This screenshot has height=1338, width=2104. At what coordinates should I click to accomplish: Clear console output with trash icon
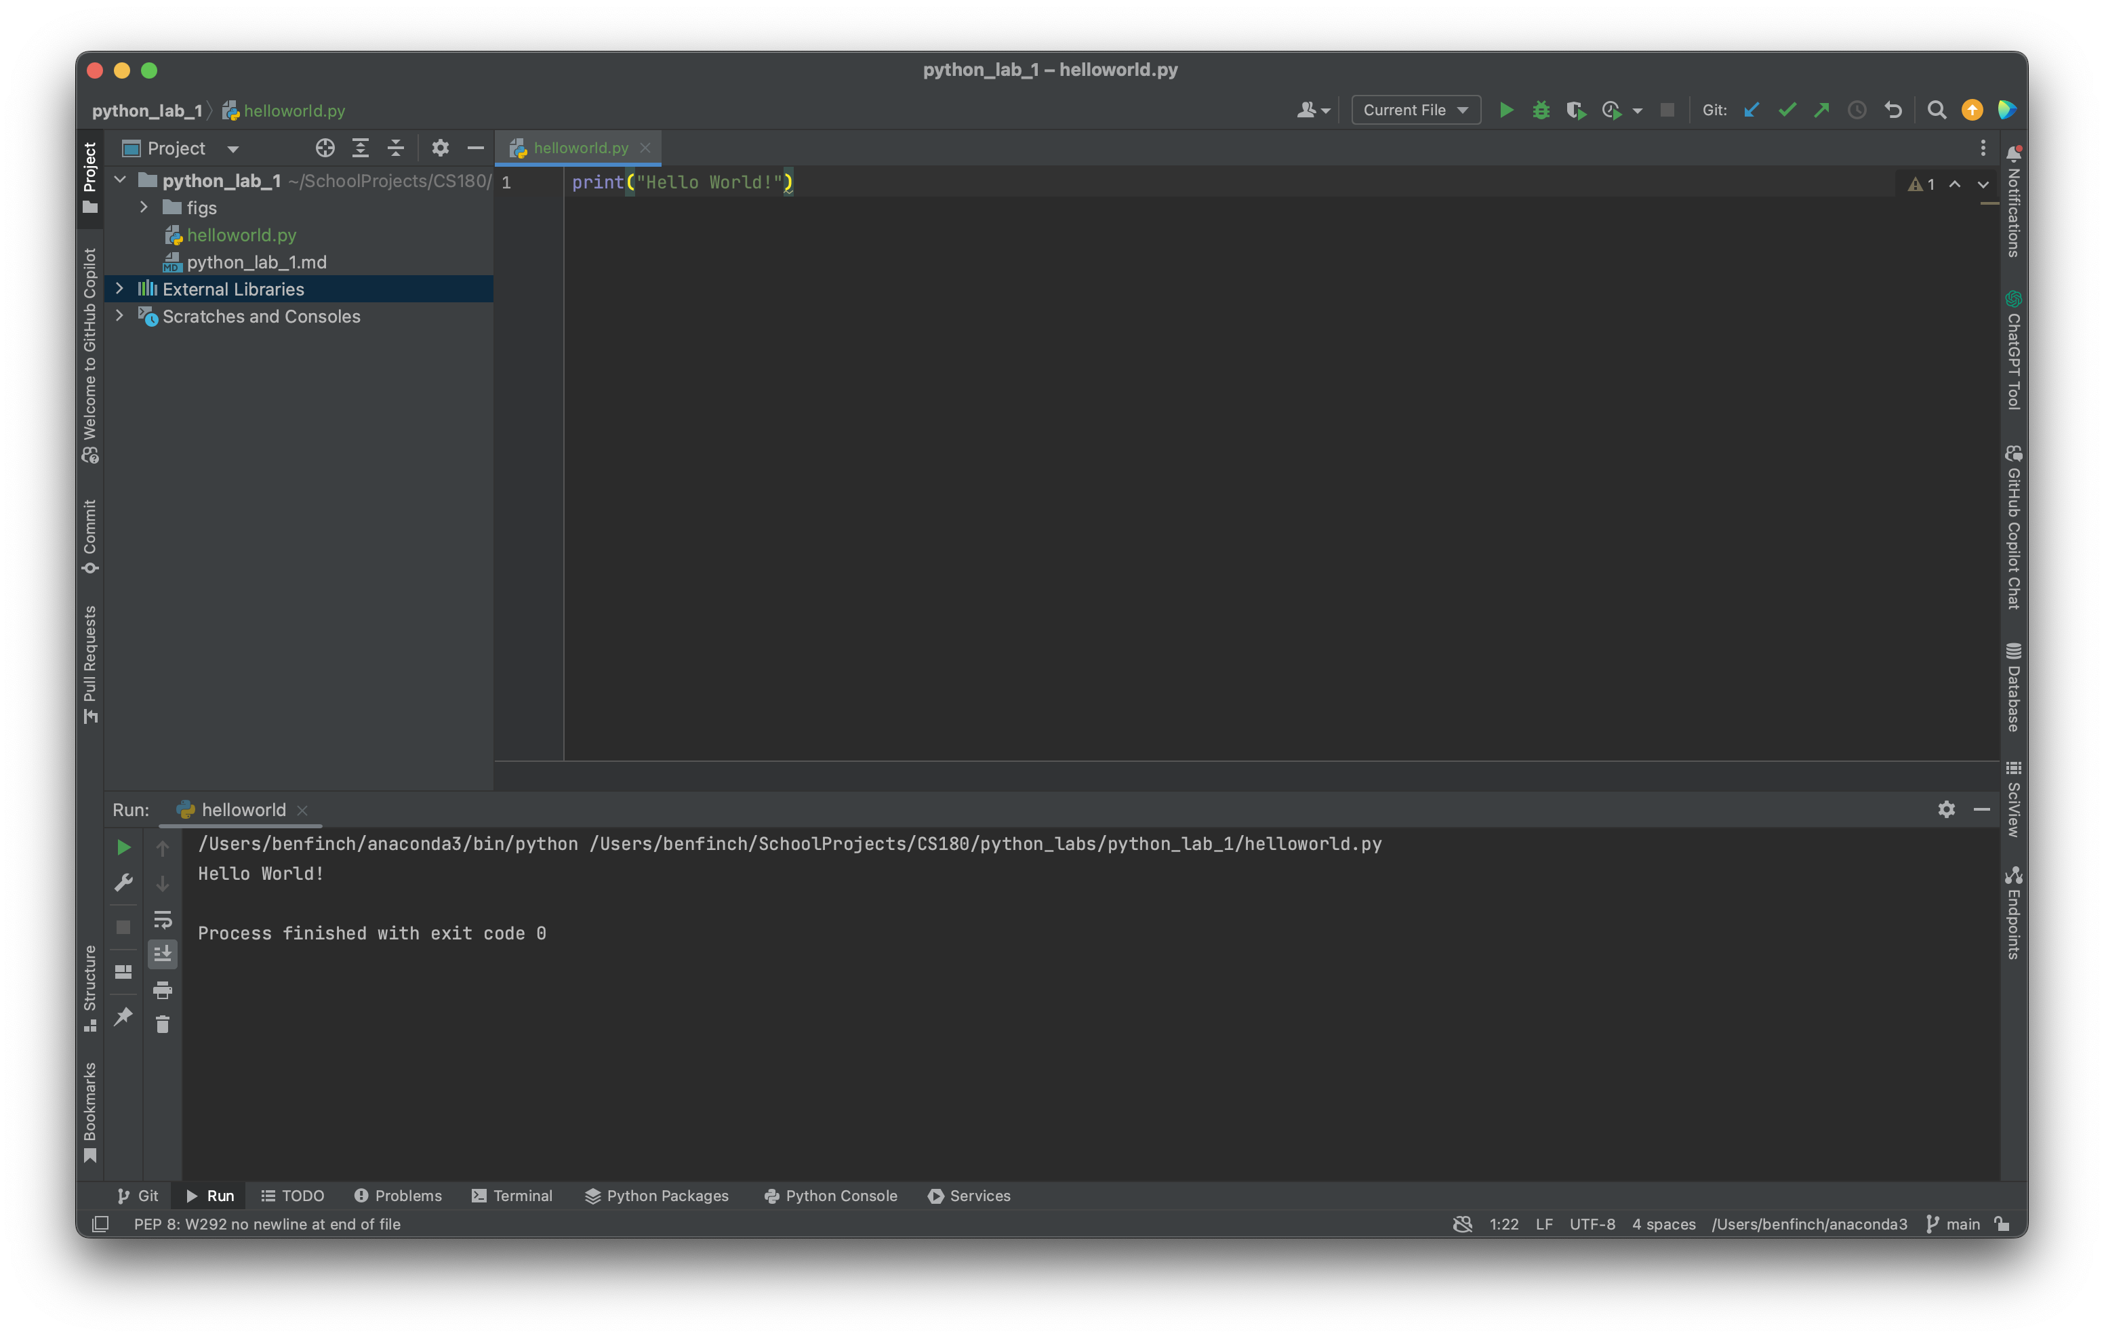point(163,1024)
